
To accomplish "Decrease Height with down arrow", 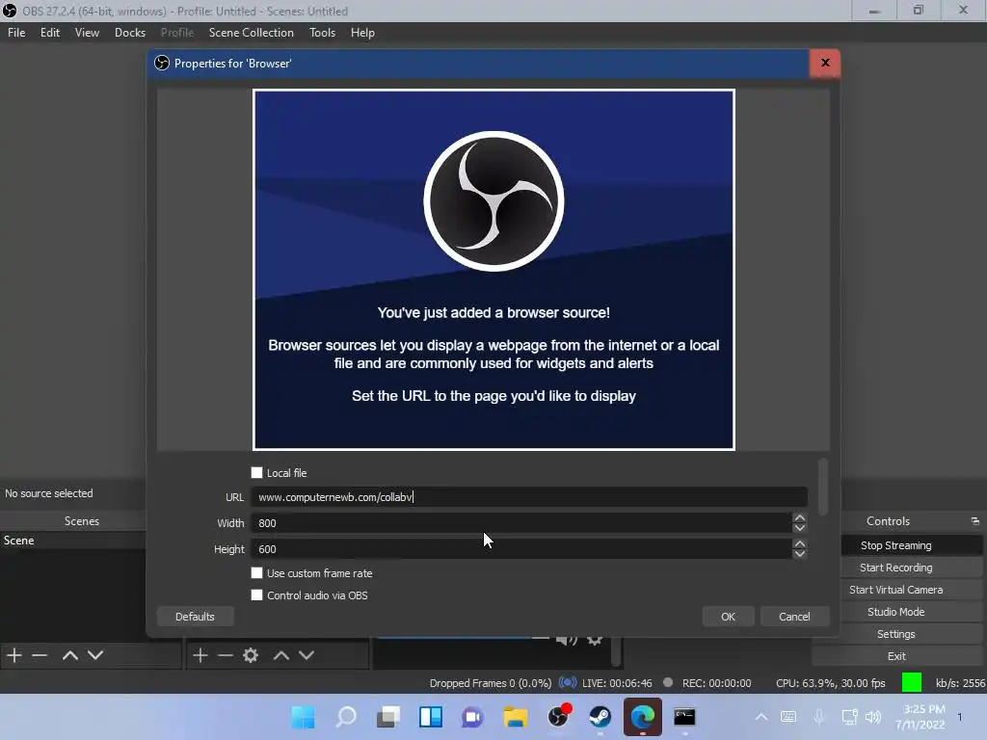I will pos(799,554).
